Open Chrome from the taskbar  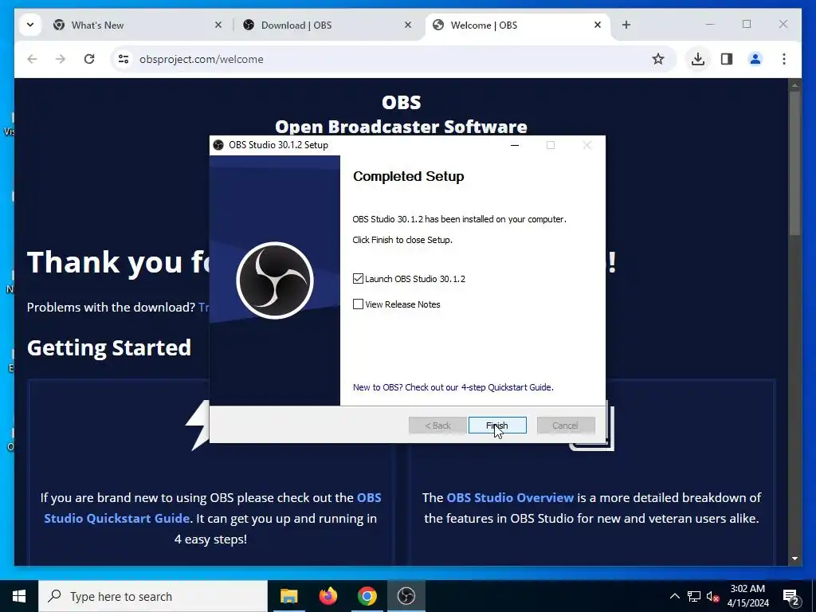pos(367,596)
